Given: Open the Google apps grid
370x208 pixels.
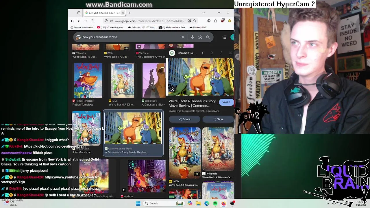Looking at the screenshot, I should [224, 37].
